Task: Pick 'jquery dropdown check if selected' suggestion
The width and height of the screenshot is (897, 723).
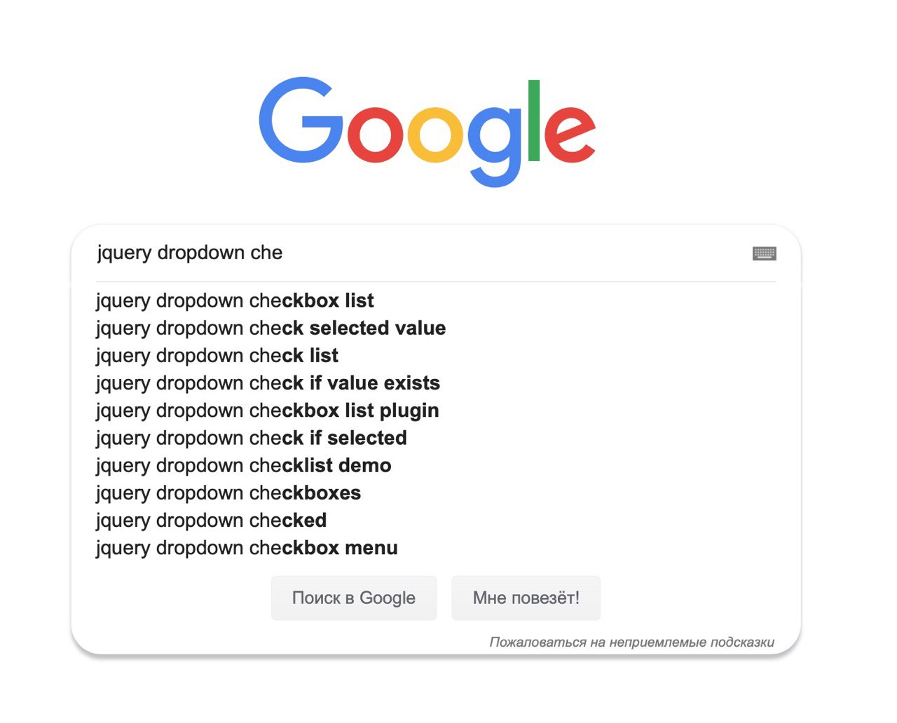Action: (251, 438)
